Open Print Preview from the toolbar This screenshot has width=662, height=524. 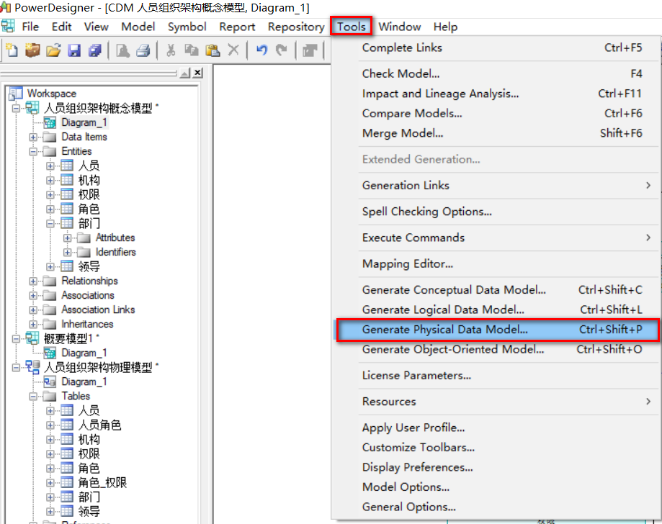pyautogui.click(x=124, y=49)
